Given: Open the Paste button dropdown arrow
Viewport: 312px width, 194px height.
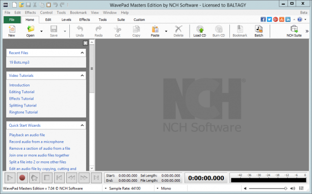Looking at the screenshot, I should click(166, 31).
